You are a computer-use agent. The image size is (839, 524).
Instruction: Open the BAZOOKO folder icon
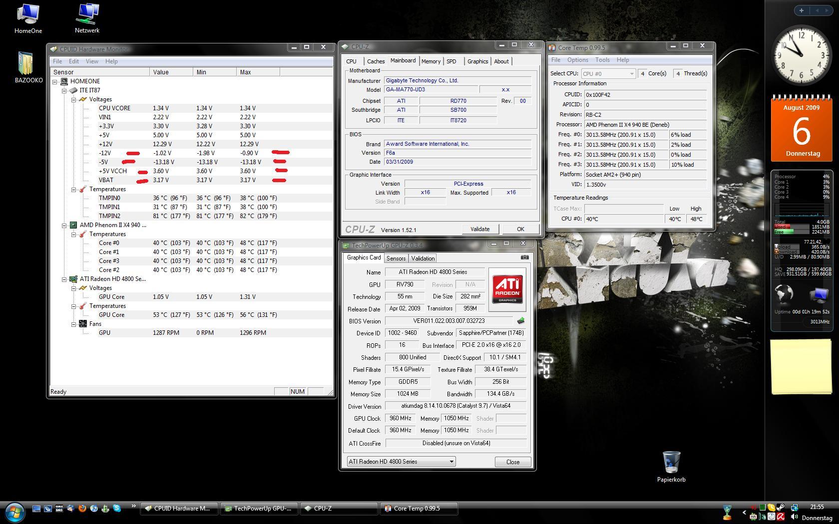click(x=28, y=67)
